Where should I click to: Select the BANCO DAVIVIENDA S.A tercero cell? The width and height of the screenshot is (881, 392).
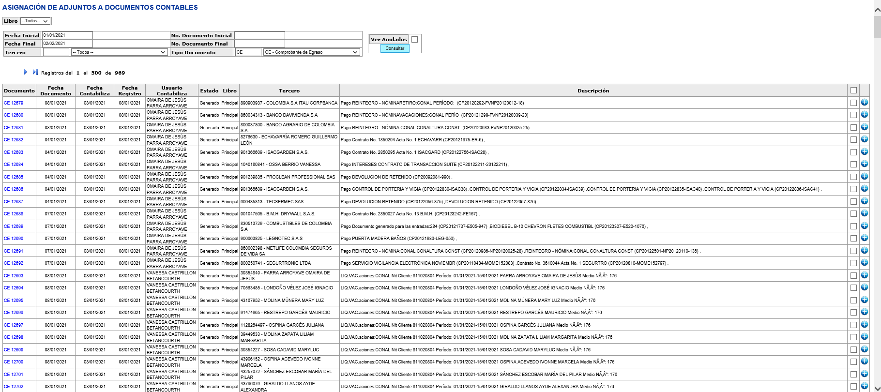click(289, 115)
